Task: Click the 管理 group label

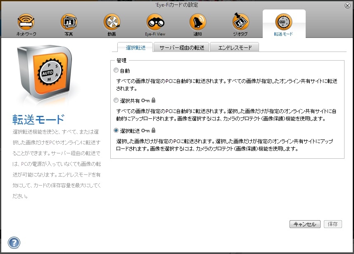Action: [121, 60]
